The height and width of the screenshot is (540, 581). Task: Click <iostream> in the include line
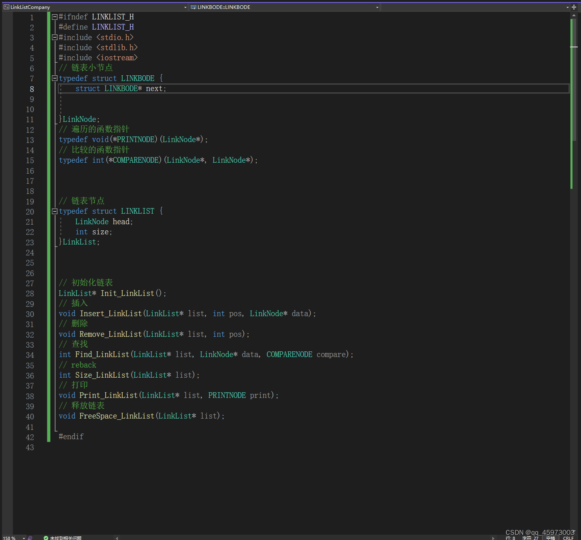pos(117,57)
